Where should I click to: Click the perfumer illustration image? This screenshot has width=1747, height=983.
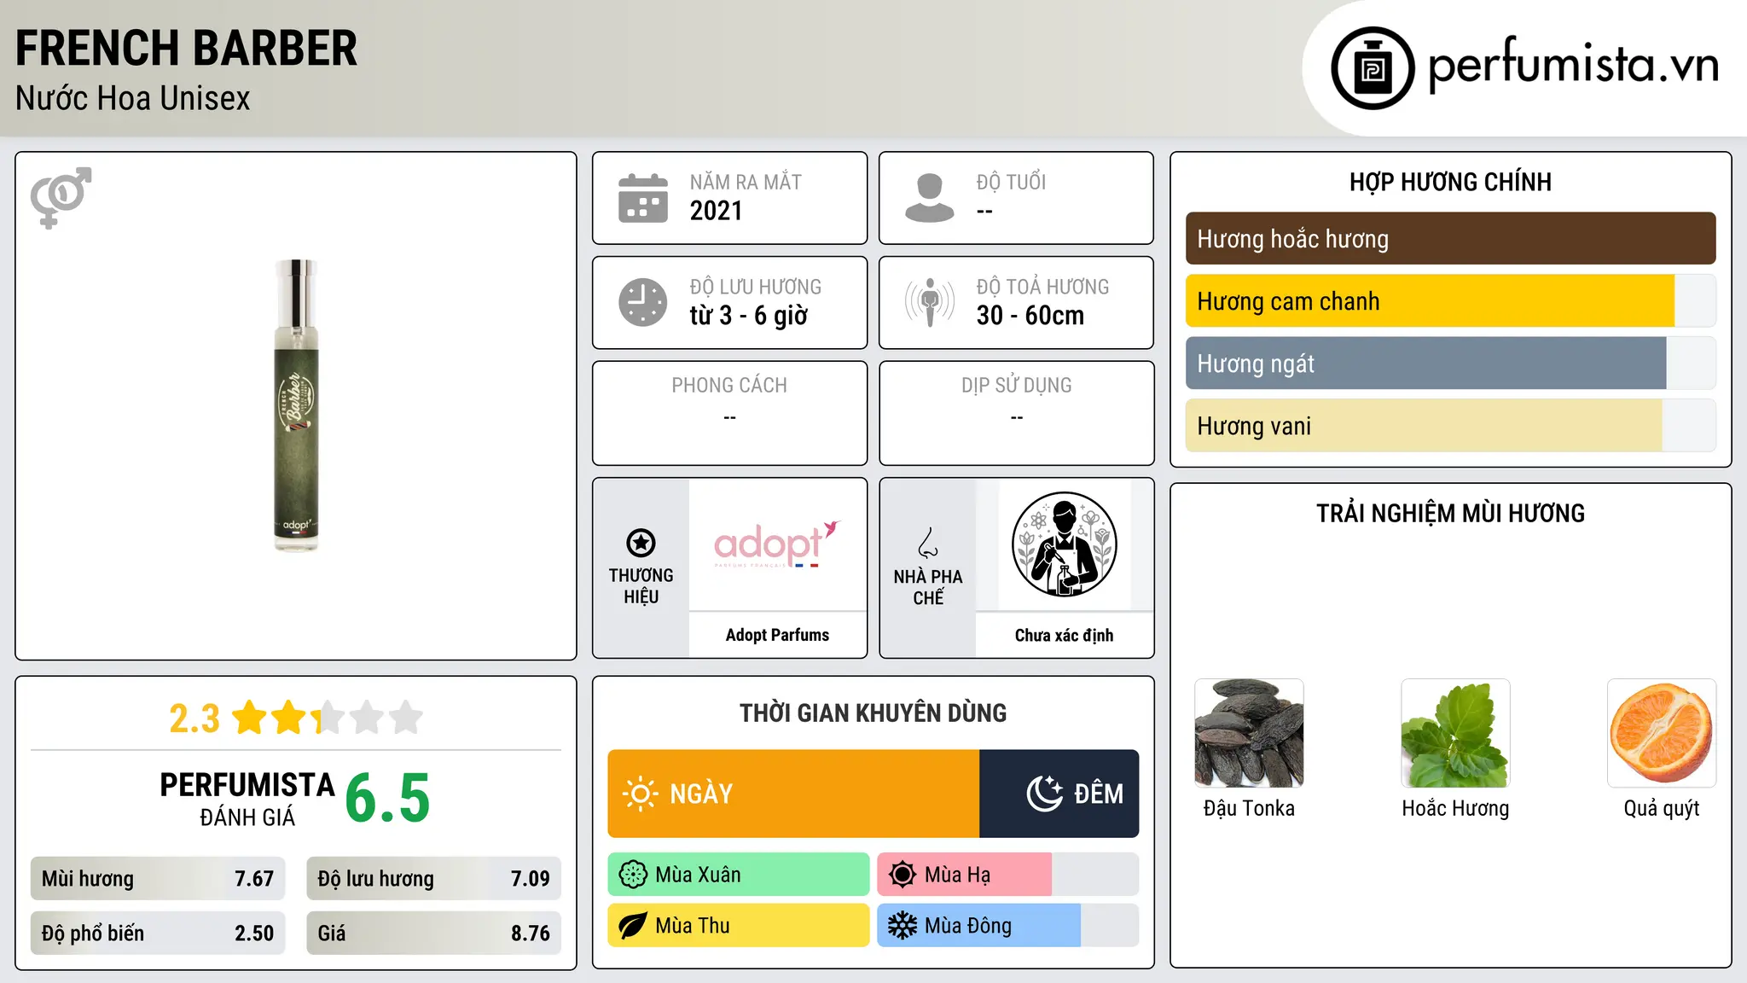point(1064,544)
